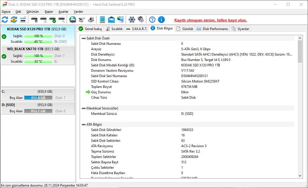Click the disk icon with magnifying glass
The image size is (308, 188).
[62, 20]
